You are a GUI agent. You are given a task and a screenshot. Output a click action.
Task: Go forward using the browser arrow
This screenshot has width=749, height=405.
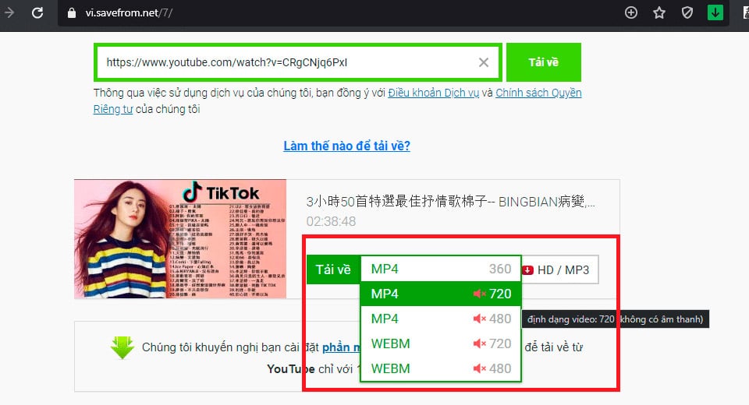coord(9,13)
